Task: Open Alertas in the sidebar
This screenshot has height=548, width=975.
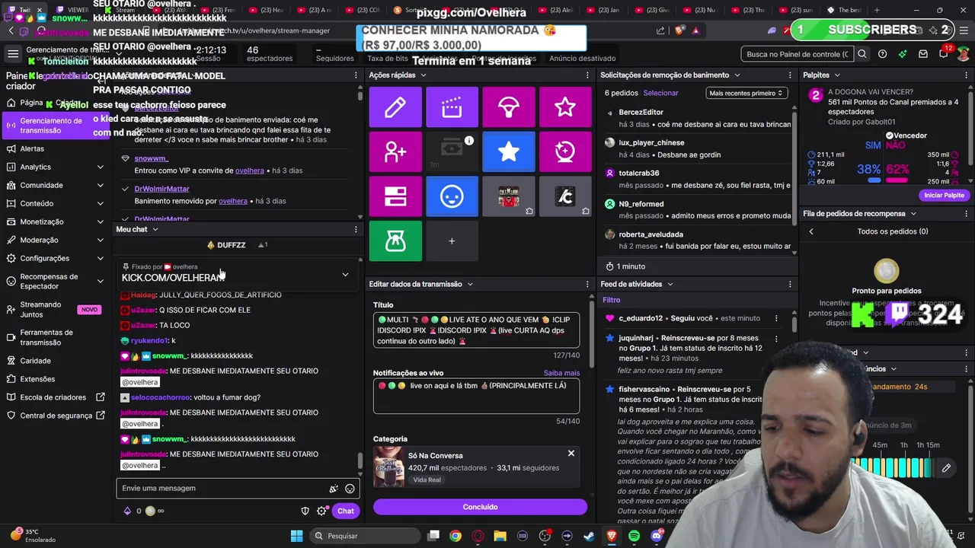Action: pos(32,148)
